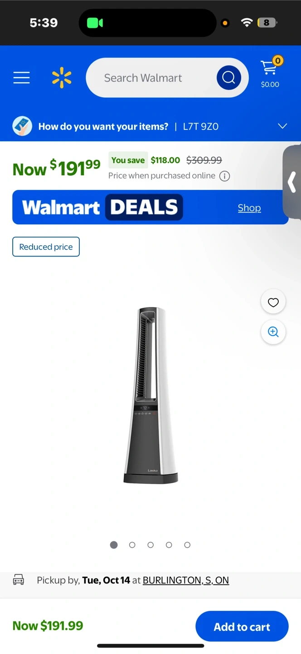This screenshot has height=654, width=301.
Task: Click the Reduced price tag
Action: (46, 247)
